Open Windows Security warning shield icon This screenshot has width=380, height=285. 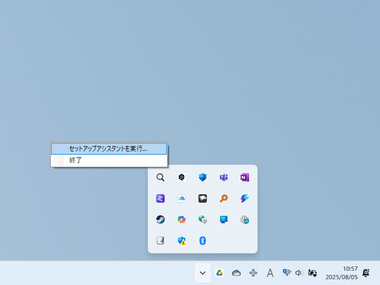click(x=182, y=241)
